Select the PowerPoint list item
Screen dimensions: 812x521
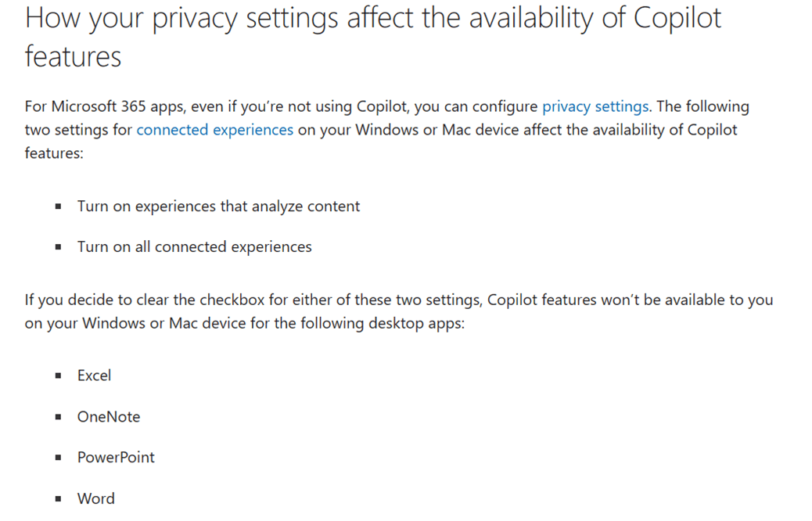[x=116, y=458]
